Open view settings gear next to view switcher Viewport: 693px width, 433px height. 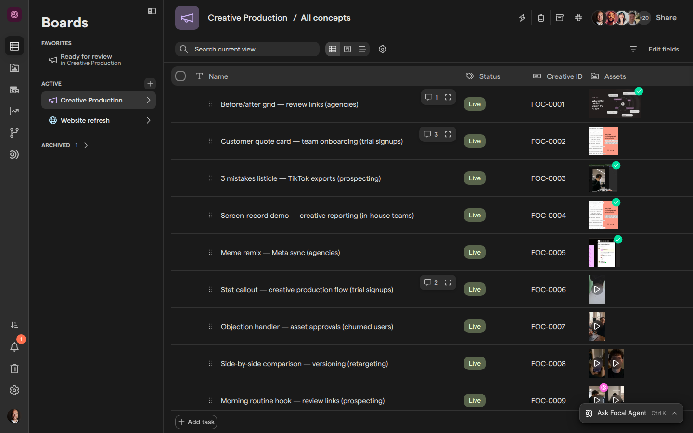pyautogui.click(x=383, y=49)
